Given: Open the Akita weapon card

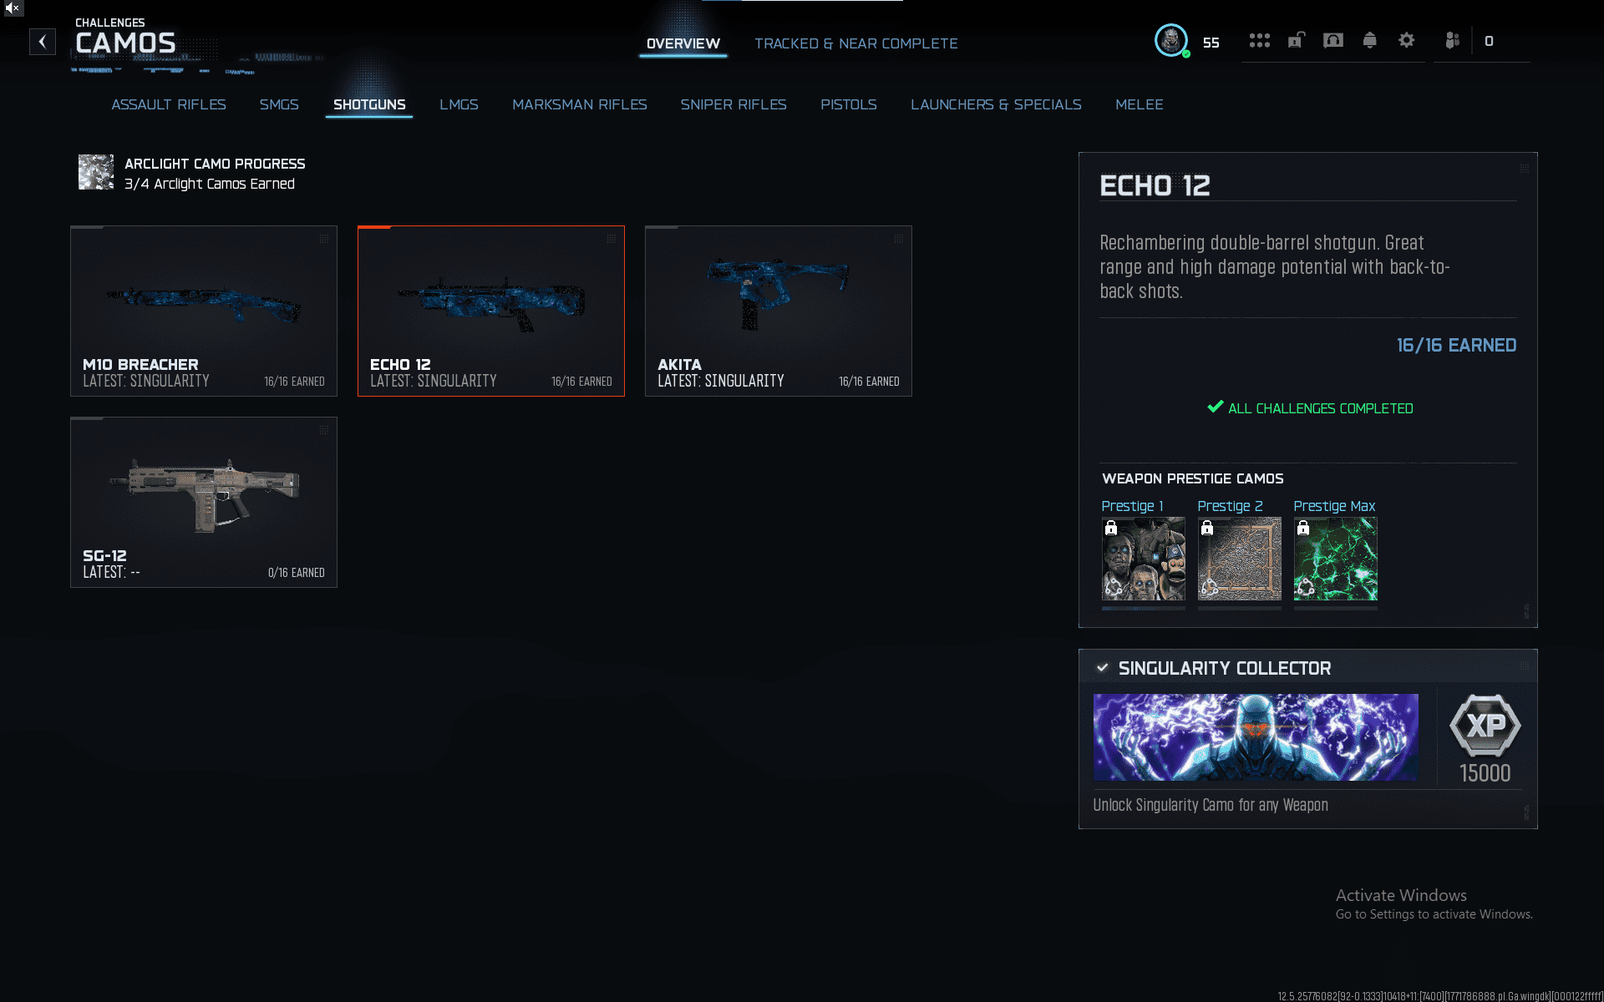Looking at the screenshot, I should pos(778,311).
